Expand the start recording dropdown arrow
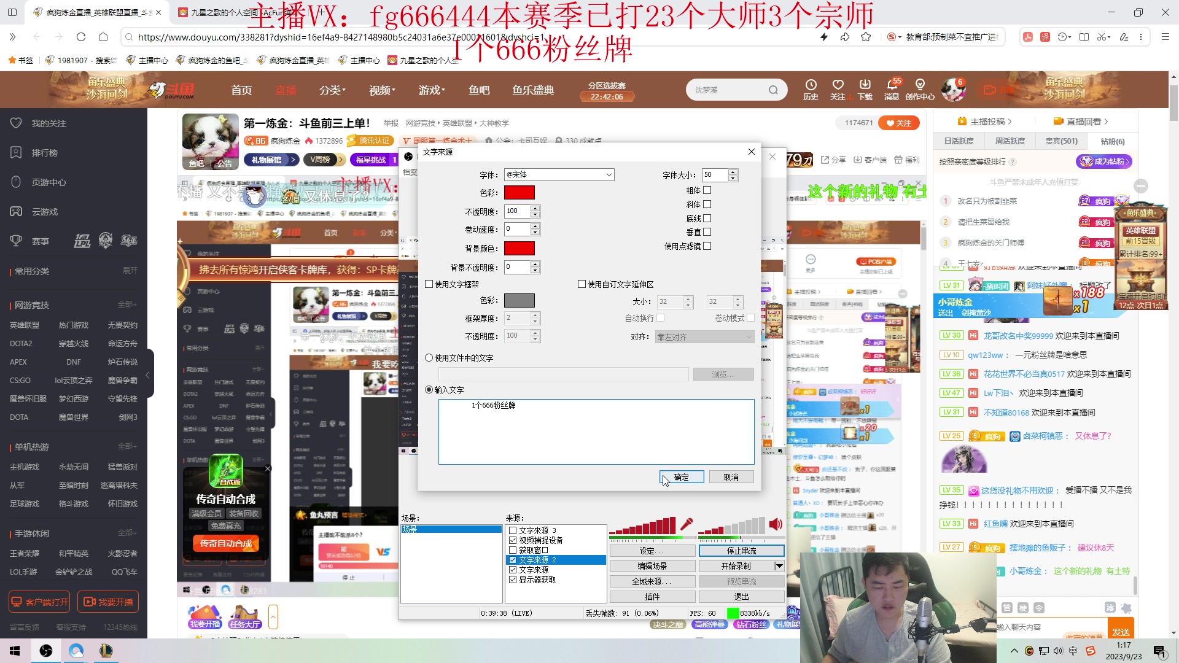The image size is (1179, 663). [x=779, y=566]
